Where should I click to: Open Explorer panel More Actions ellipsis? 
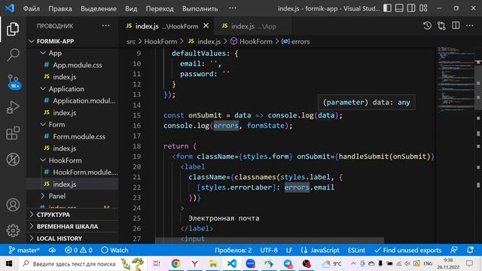point(105,26)
